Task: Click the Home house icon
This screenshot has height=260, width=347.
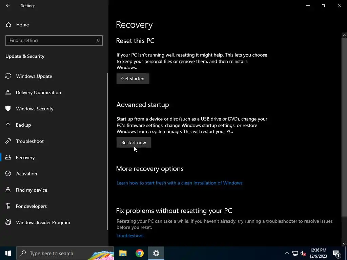Action: 8,24
